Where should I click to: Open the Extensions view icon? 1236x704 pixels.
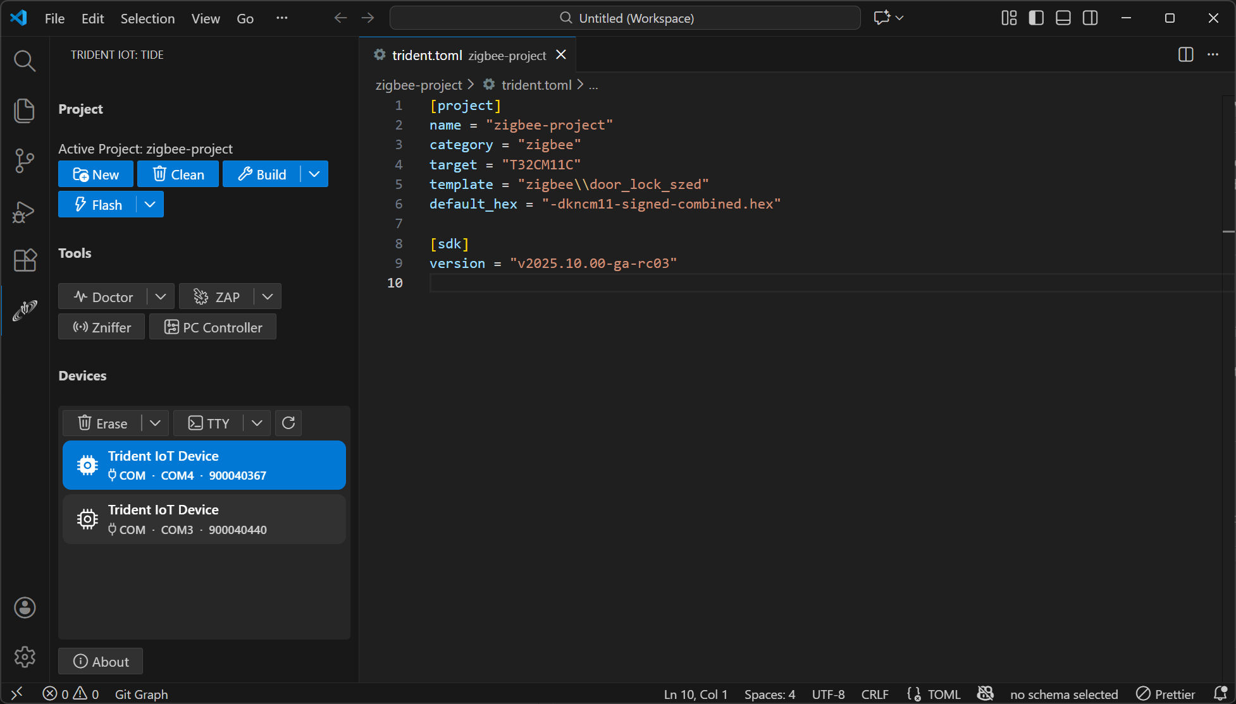(x=25, y=260)
